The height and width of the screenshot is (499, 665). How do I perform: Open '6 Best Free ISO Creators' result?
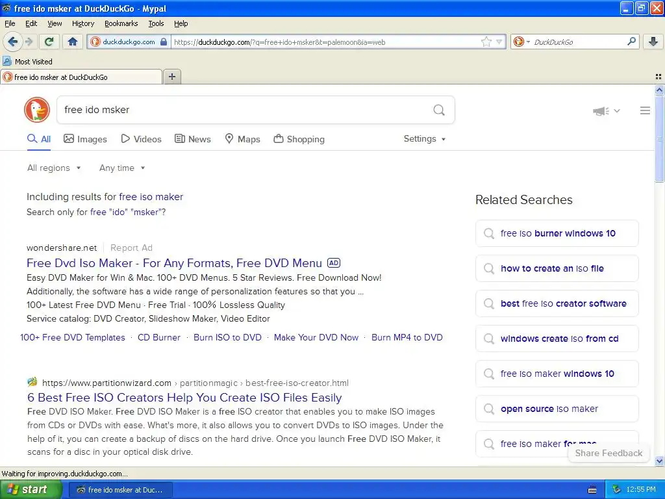click(x=184, y=398)
